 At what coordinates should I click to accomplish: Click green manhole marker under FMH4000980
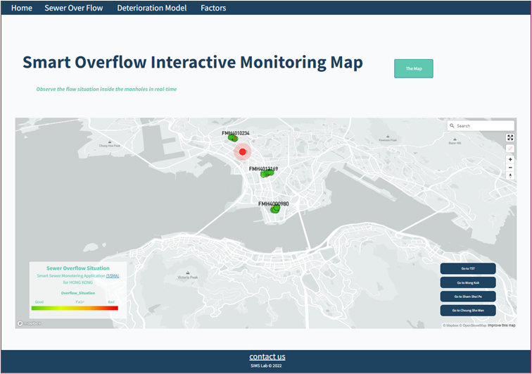(x=275, y=208)
